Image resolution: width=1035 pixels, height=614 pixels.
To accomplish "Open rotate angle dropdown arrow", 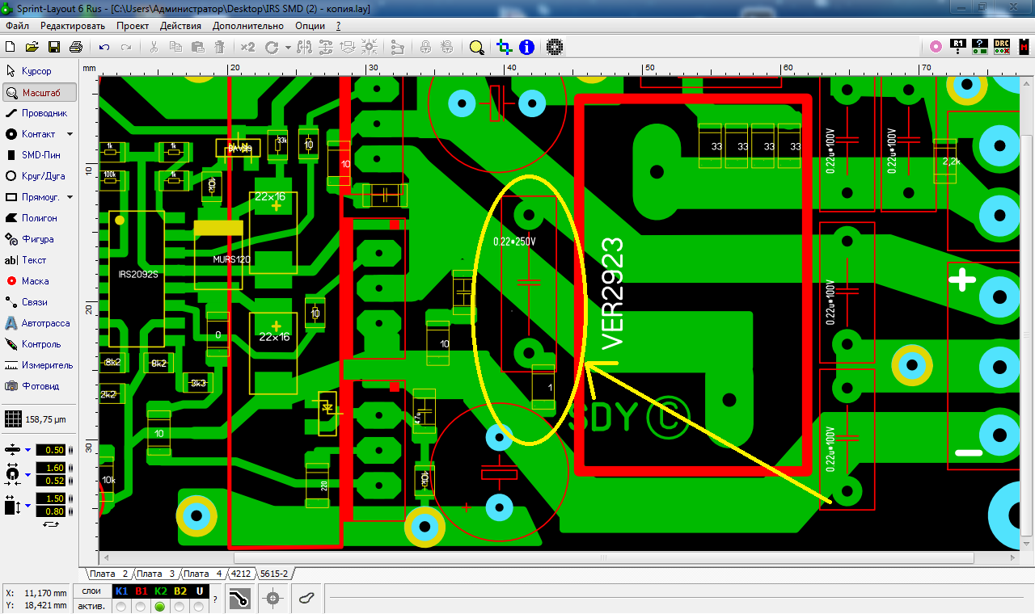I will click(x=288, y=47).
